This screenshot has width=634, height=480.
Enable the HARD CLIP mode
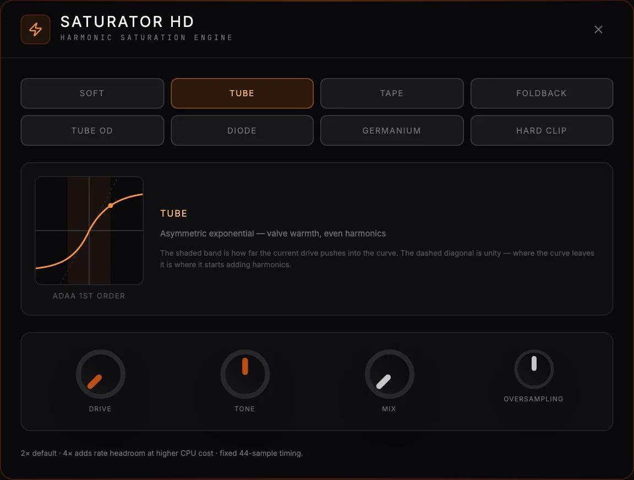point(542,130)
